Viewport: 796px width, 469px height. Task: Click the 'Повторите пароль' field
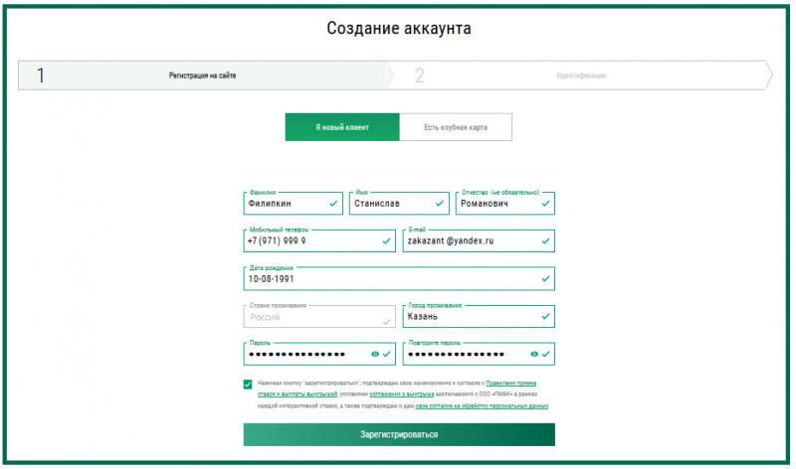click(x=479, y=354)
